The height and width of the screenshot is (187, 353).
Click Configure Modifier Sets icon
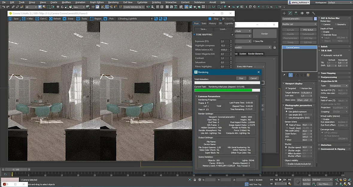tap(308, 75)
